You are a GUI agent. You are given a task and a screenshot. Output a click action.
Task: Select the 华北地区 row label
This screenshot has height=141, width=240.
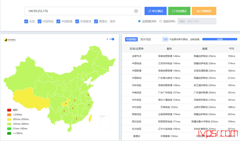pos(136,107)
